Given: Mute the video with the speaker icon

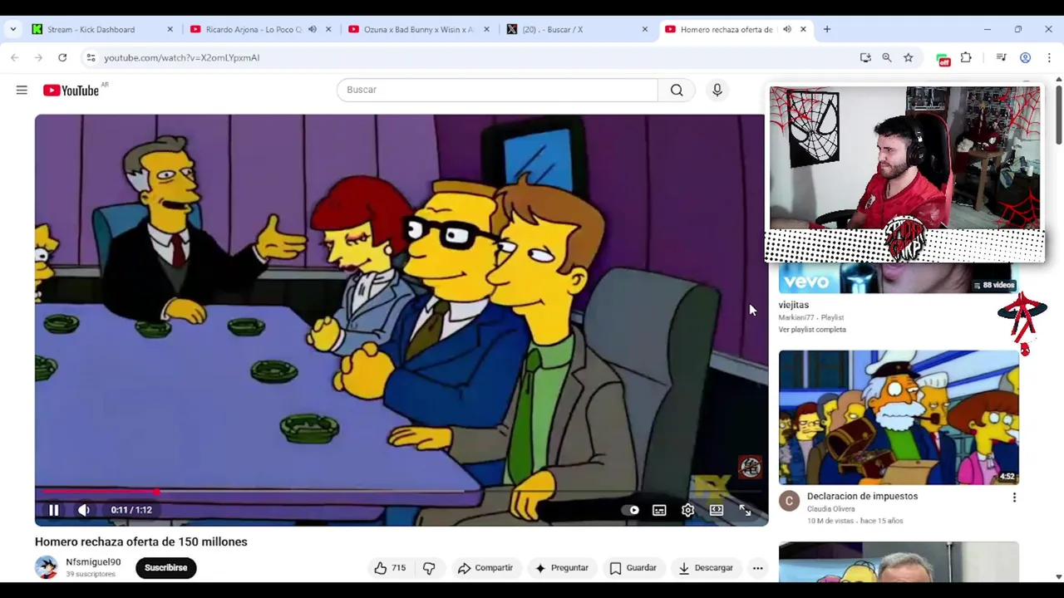Looking at the screenshot, I should (x=84, y=510).
